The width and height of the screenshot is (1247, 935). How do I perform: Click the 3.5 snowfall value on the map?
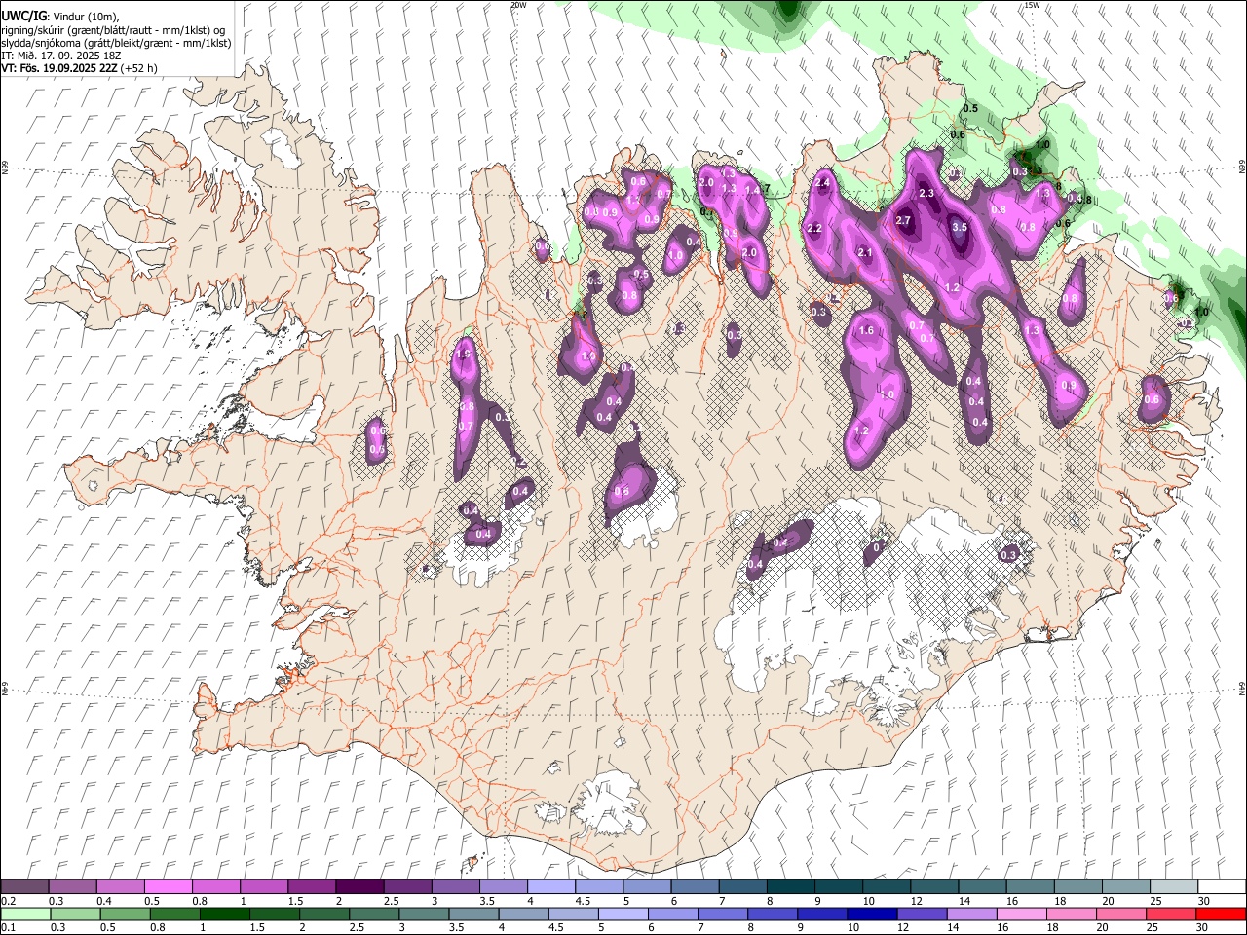959,227
